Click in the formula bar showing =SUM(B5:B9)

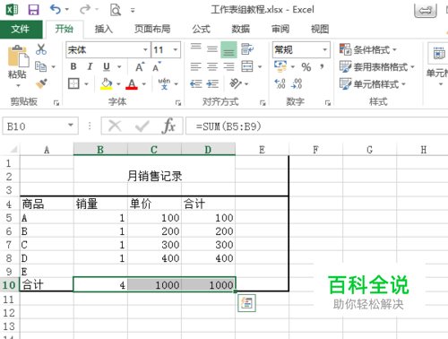pyautogui.click(x=316, y=126)
